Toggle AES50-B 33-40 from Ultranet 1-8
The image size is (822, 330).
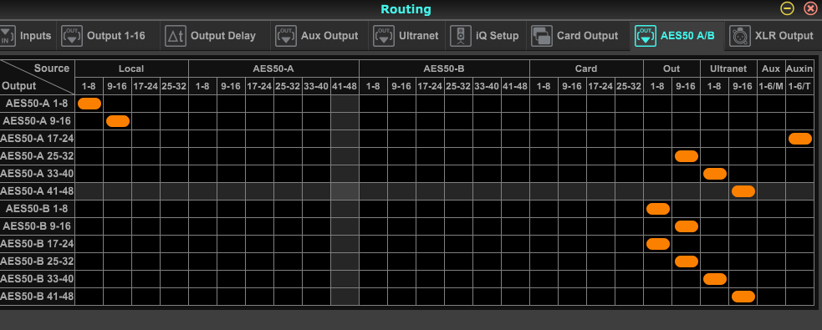714,279
